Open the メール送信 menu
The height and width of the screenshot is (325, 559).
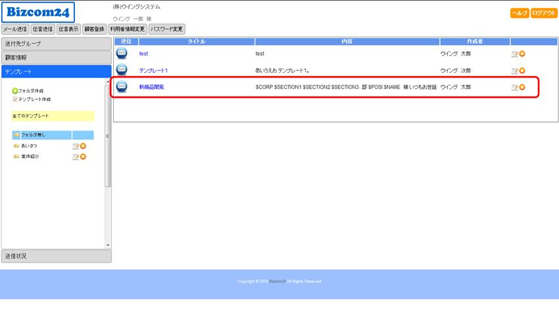click(x=15, y=29)
